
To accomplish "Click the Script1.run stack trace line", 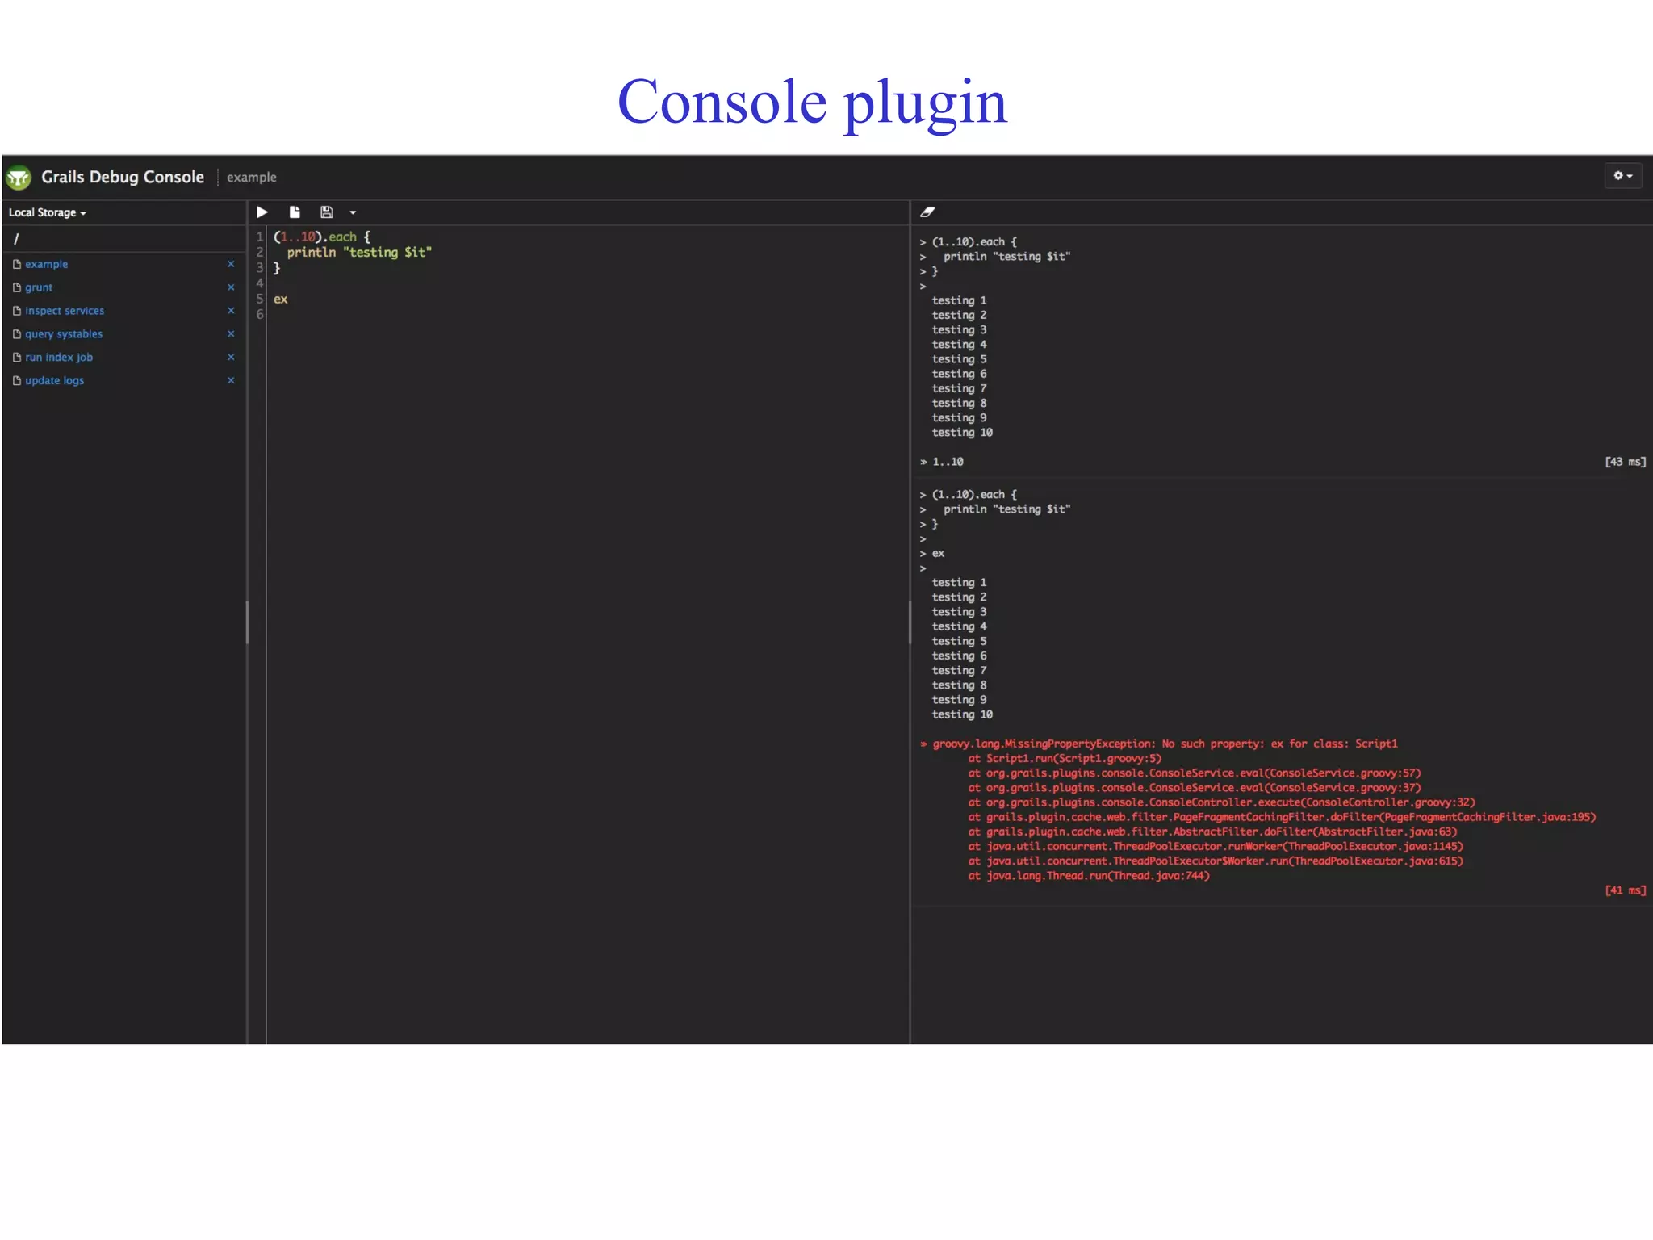I will (1065, 759).
